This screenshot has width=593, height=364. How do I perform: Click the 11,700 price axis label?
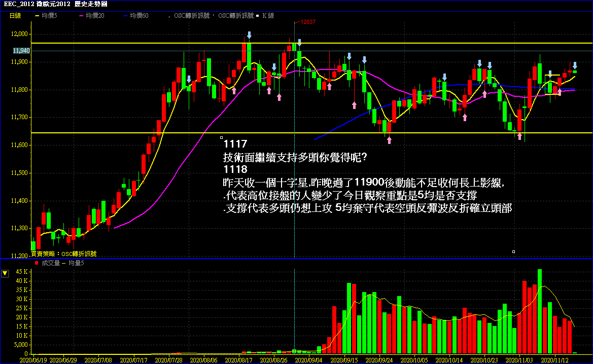tap(19, 117)
